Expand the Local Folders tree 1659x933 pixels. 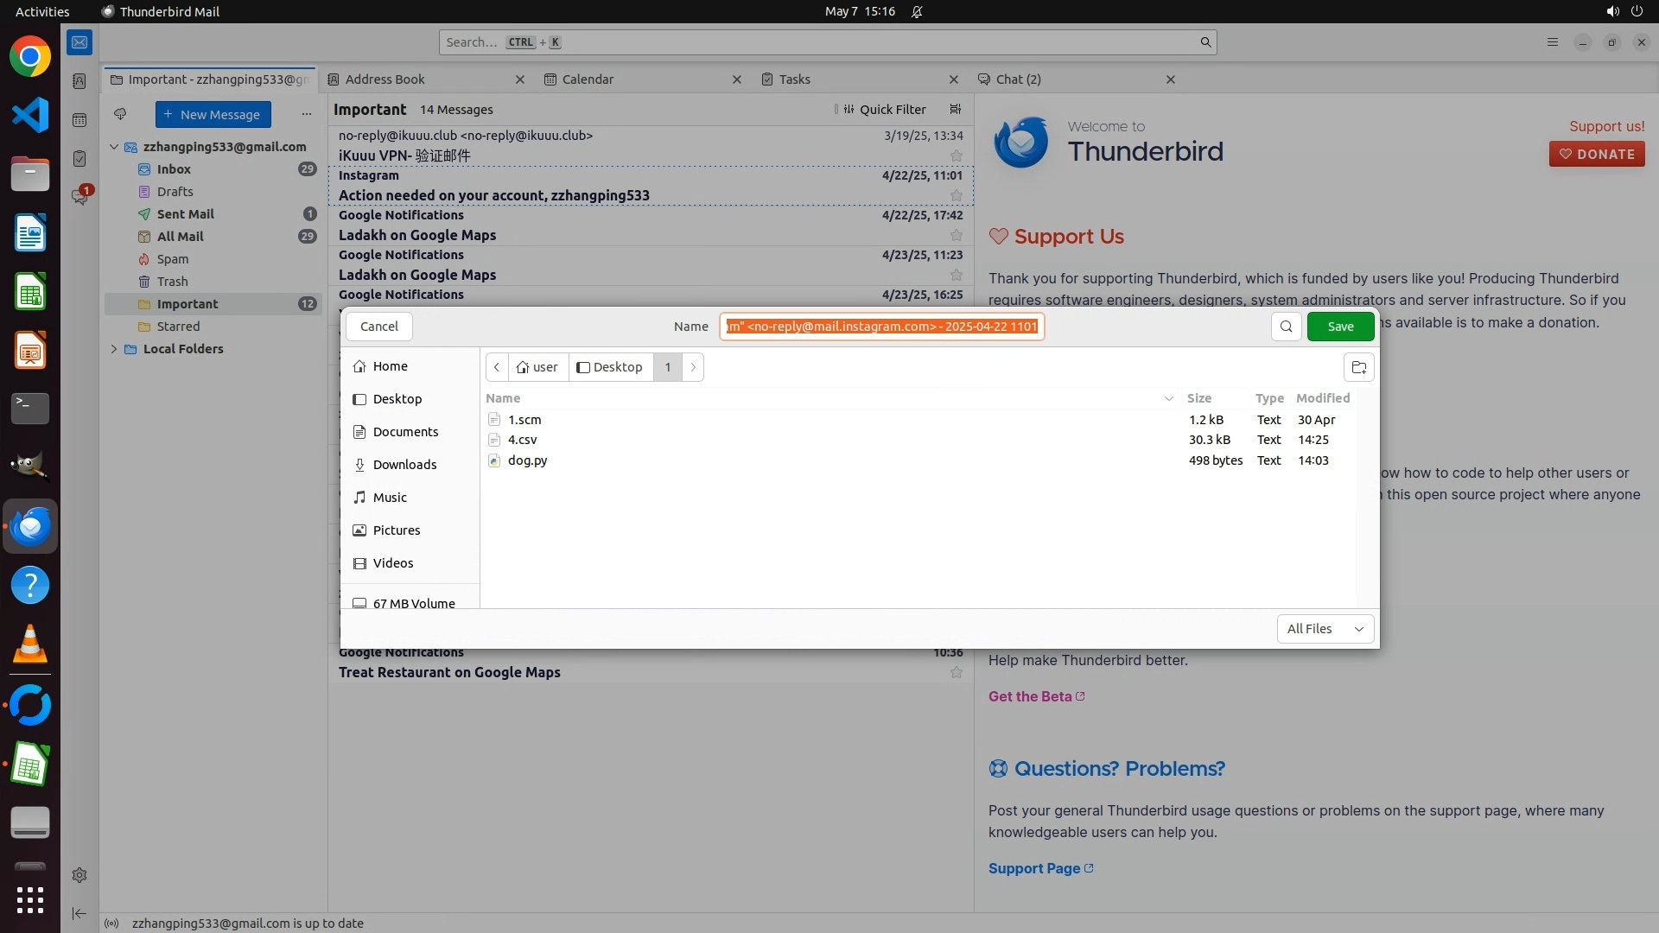pos(114,349)
